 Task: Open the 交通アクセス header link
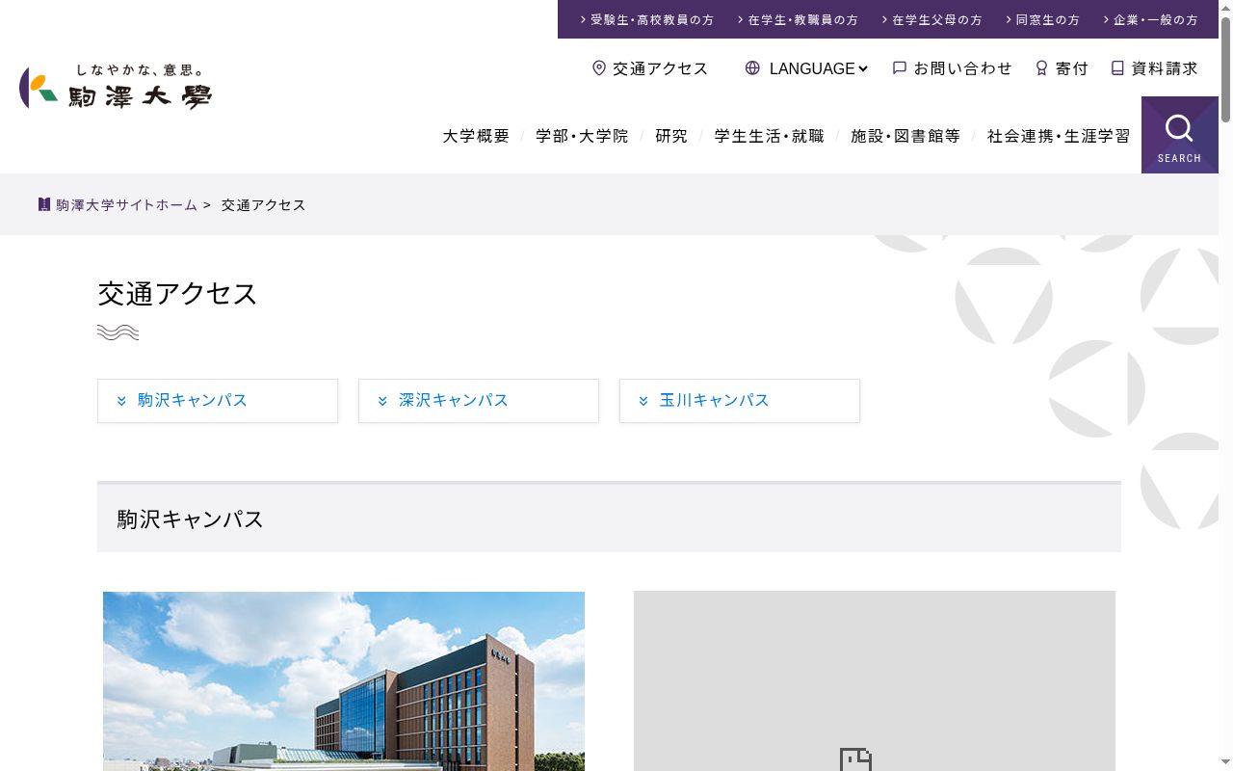650,68
